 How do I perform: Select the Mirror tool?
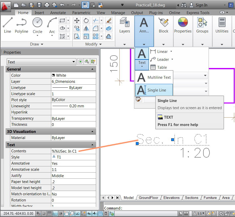coord(86,28)
